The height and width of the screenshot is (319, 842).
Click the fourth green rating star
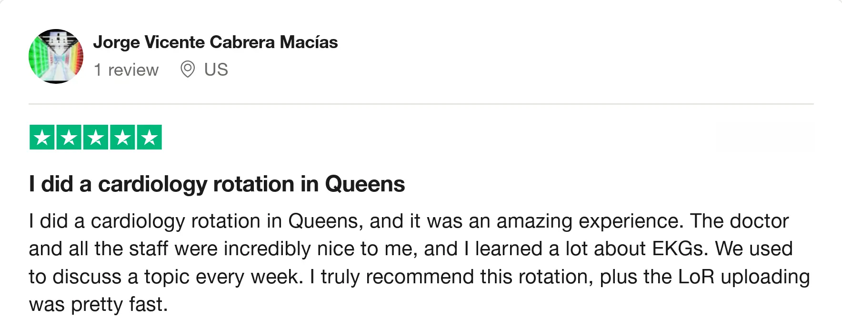pos(123,138)
